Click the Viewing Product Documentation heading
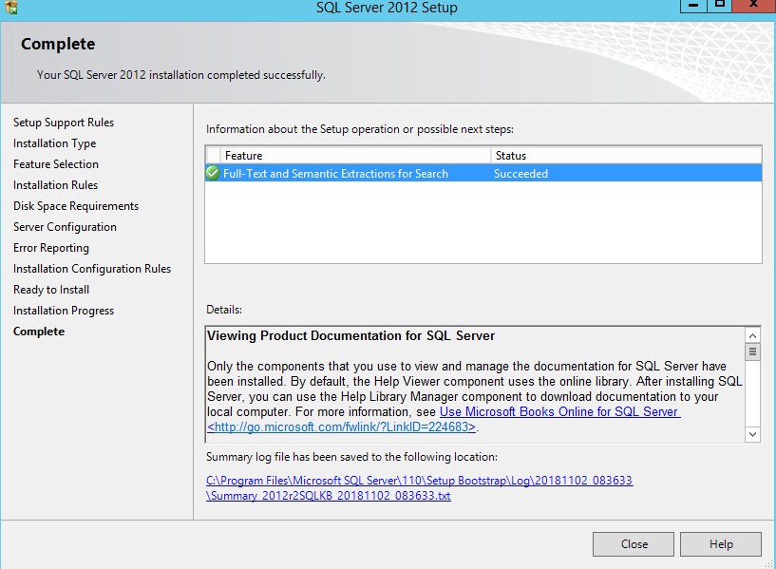The height and width of the screenshot is (569, 776). [x=350, y=335]
